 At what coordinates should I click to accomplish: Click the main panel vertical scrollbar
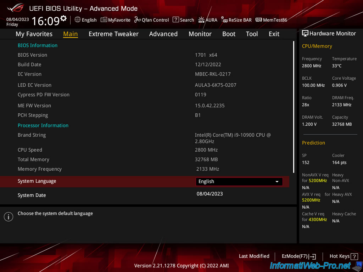click(294, 106)
